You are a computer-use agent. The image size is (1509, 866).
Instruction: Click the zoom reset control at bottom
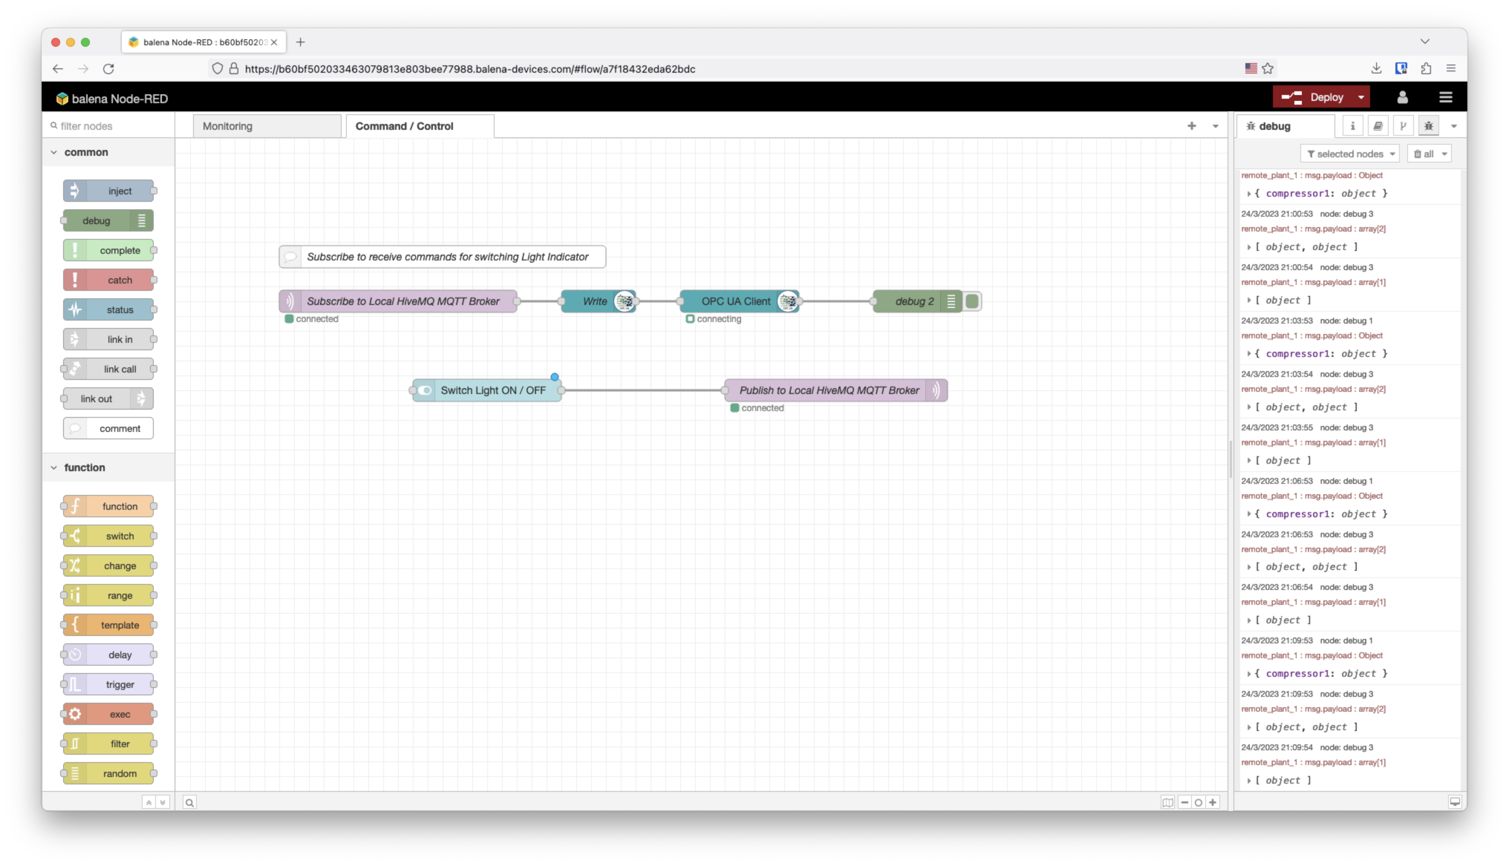[1199, 802]
